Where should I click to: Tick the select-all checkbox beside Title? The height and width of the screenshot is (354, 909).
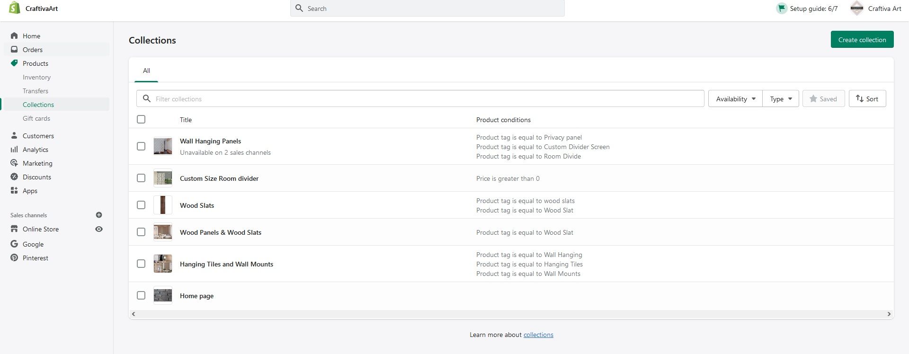coord(141,119)
